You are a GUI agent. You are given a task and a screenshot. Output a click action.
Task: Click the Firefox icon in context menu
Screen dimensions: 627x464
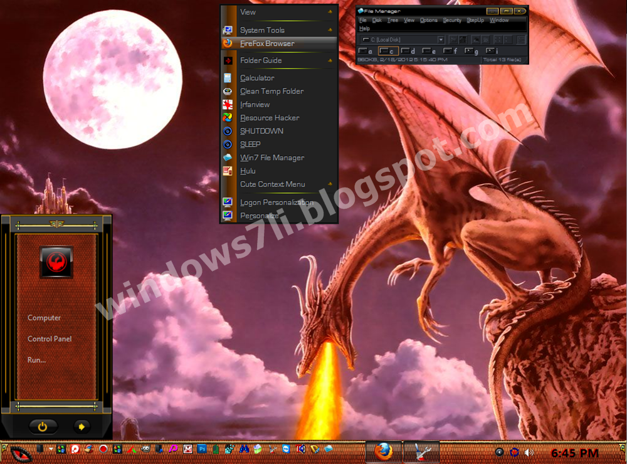228,43
